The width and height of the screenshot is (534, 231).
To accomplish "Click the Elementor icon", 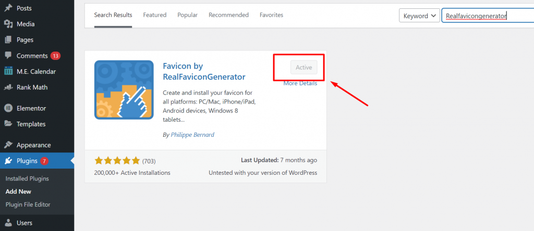I will [x=8, y=108].
